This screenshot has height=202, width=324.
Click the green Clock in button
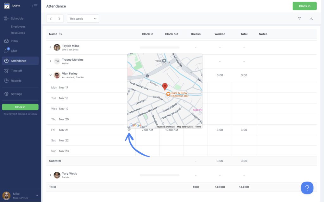coord(304,6)
